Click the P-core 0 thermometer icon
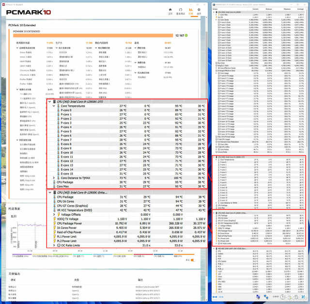 (59, 110)
